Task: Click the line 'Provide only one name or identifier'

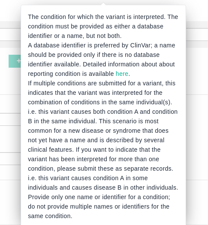Action: click(99, 197)
